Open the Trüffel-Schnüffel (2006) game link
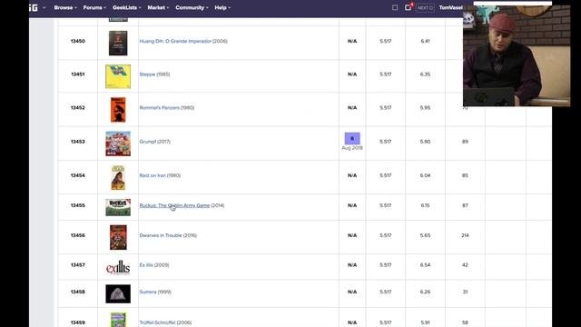 tap(157, 322)
